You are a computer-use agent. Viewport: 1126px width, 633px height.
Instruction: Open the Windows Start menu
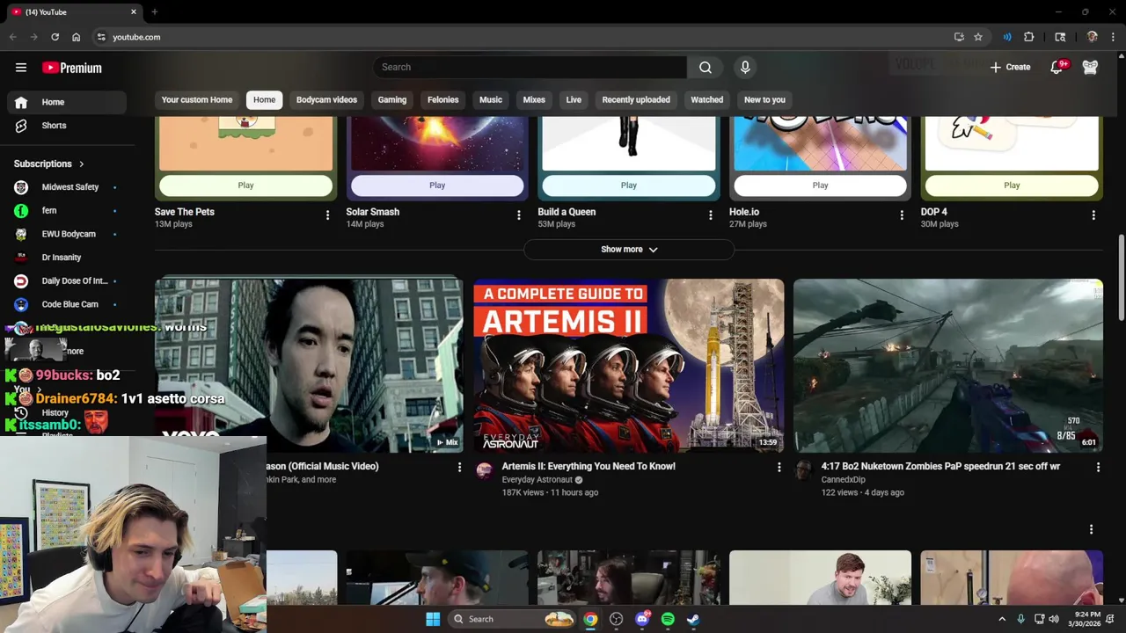coord(433,619)
